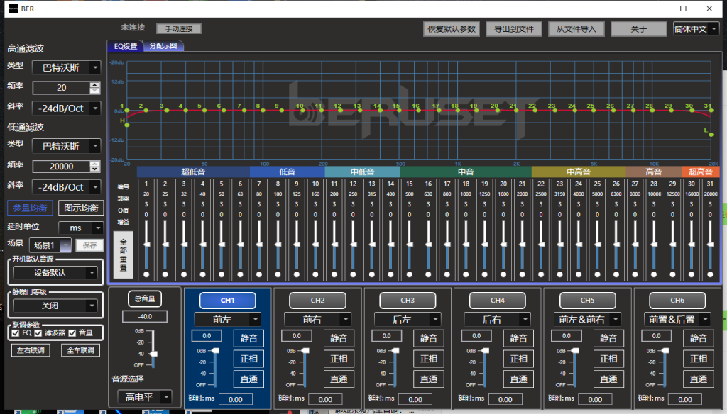This screenshot has width=727, height=414.
Task: Open the delay unit ms dropdown
Action: [81, 228]
